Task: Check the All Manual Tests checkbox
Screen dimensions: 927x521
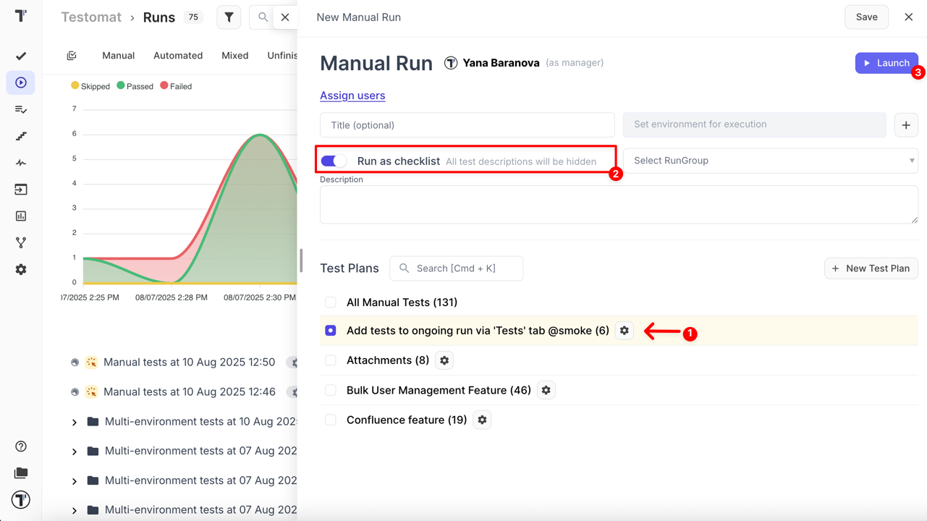Action: pyautogui.click(x=331, y=302)
